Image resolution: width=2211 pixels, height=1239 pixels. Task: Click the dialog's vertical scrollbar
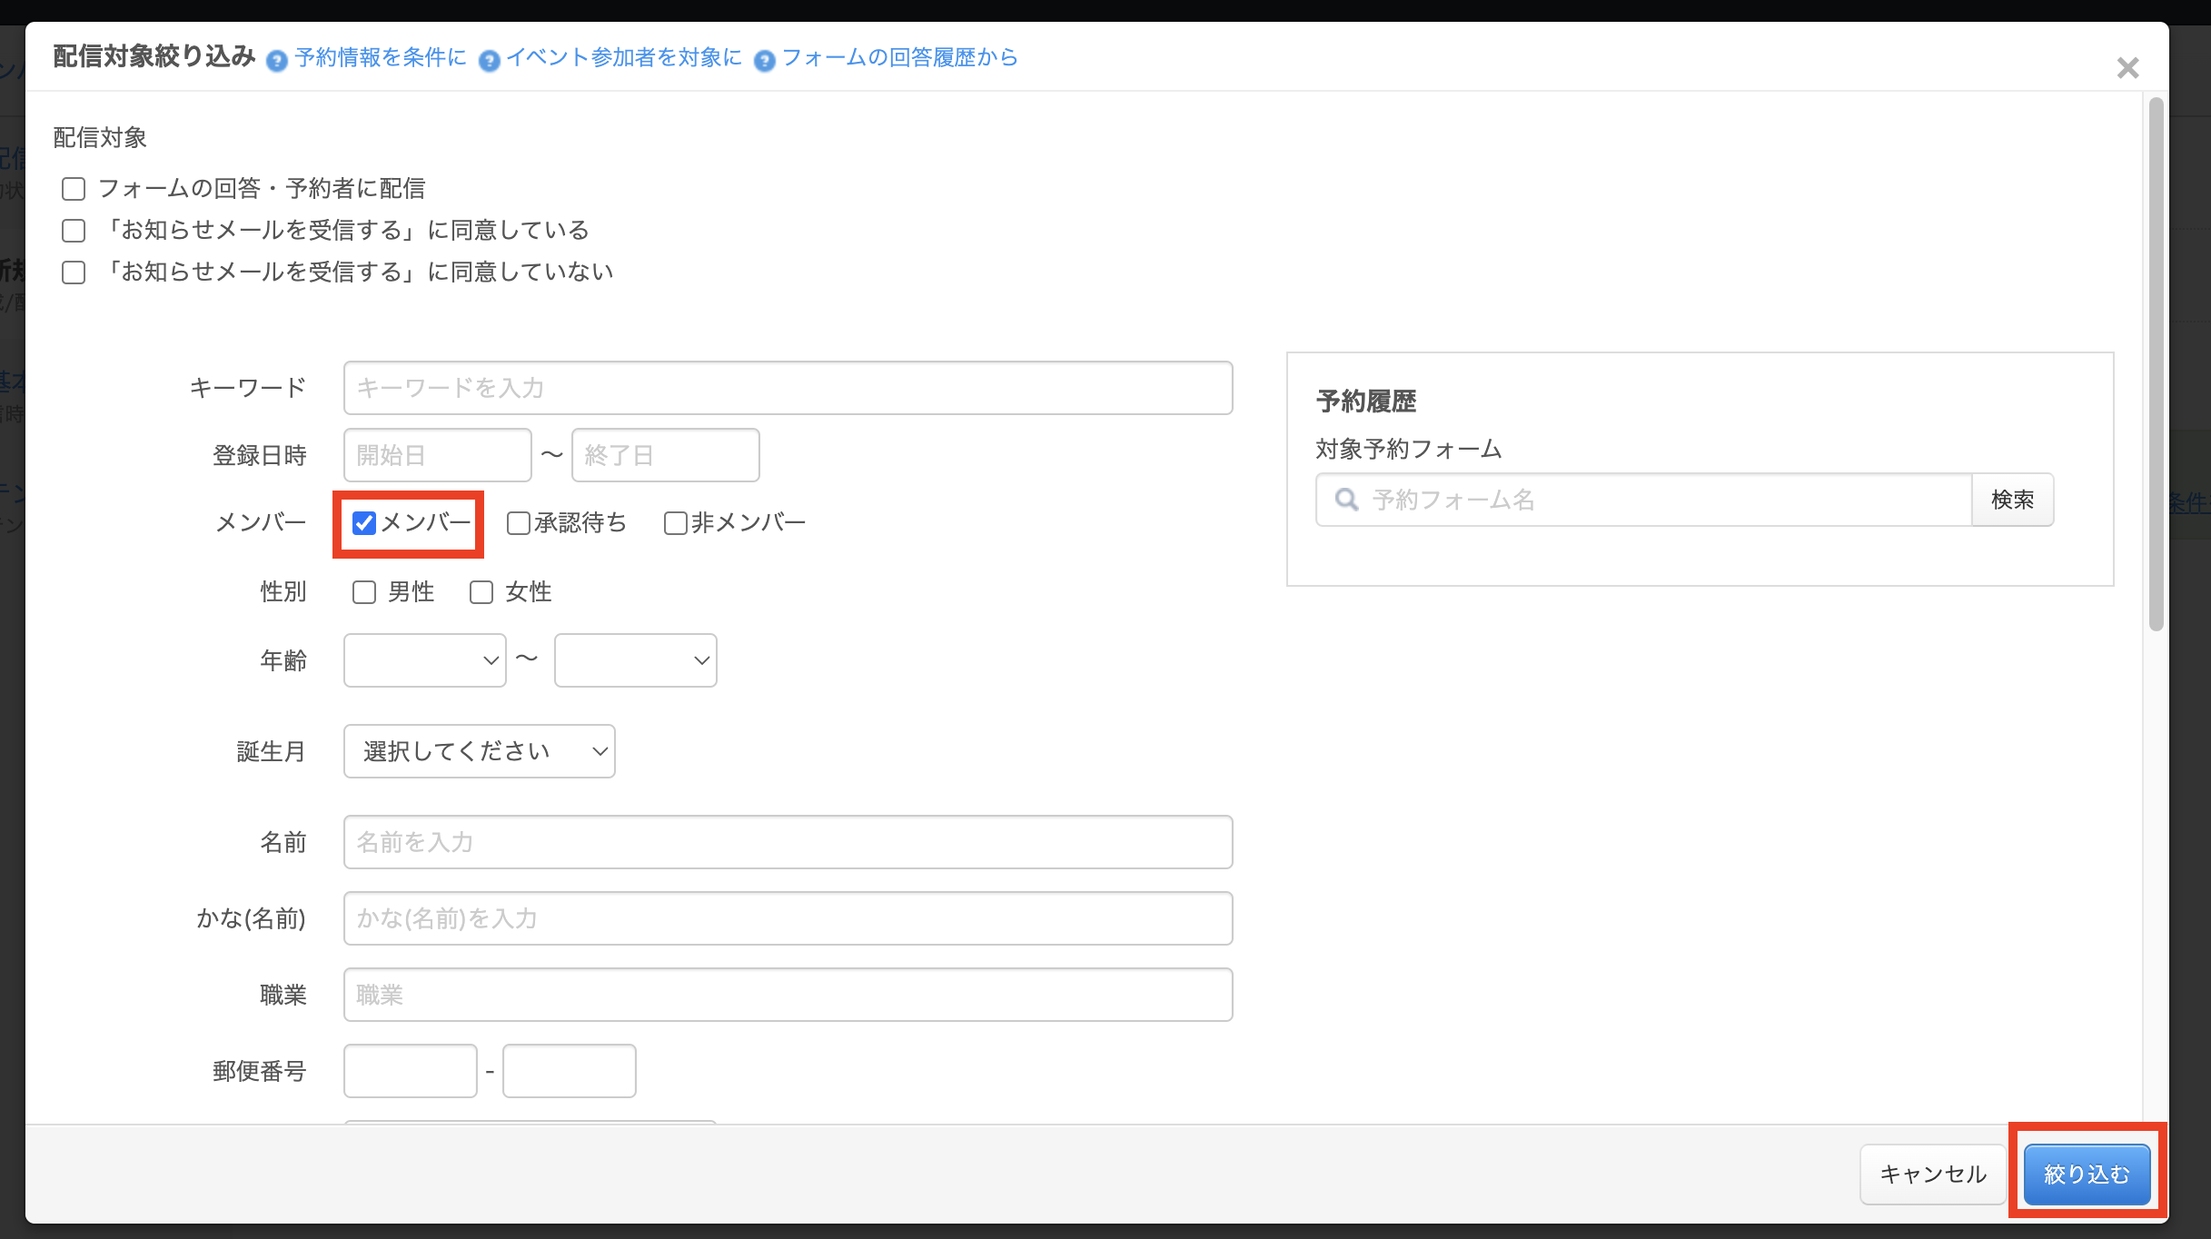tap(2156, 363)
